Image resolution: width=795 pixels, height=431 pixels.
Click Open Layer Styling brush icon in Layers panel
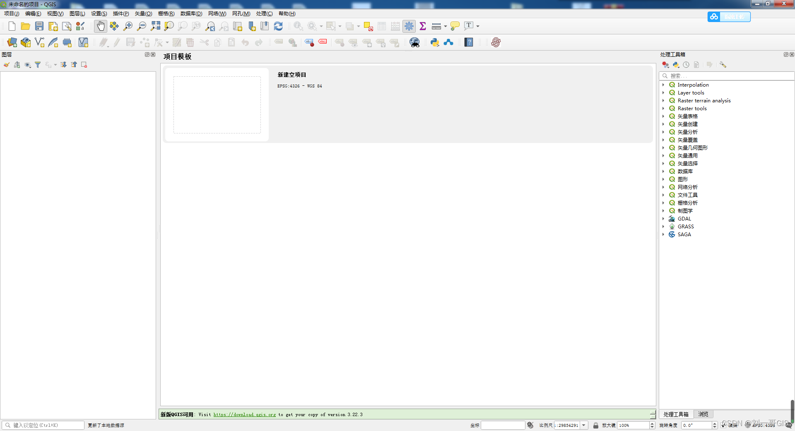click(x=7, y=65)
